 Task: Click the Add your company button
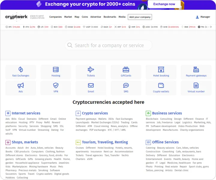pos(140,17)
